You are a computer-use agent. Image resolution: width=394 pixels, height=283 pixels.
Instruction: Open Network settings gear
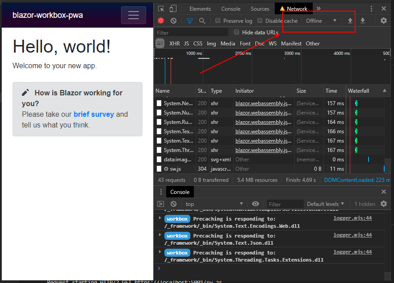click(x=383, y=21)
